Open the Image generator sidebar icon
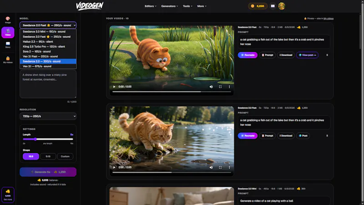364x205 pixels. click(x=8, y=20)
